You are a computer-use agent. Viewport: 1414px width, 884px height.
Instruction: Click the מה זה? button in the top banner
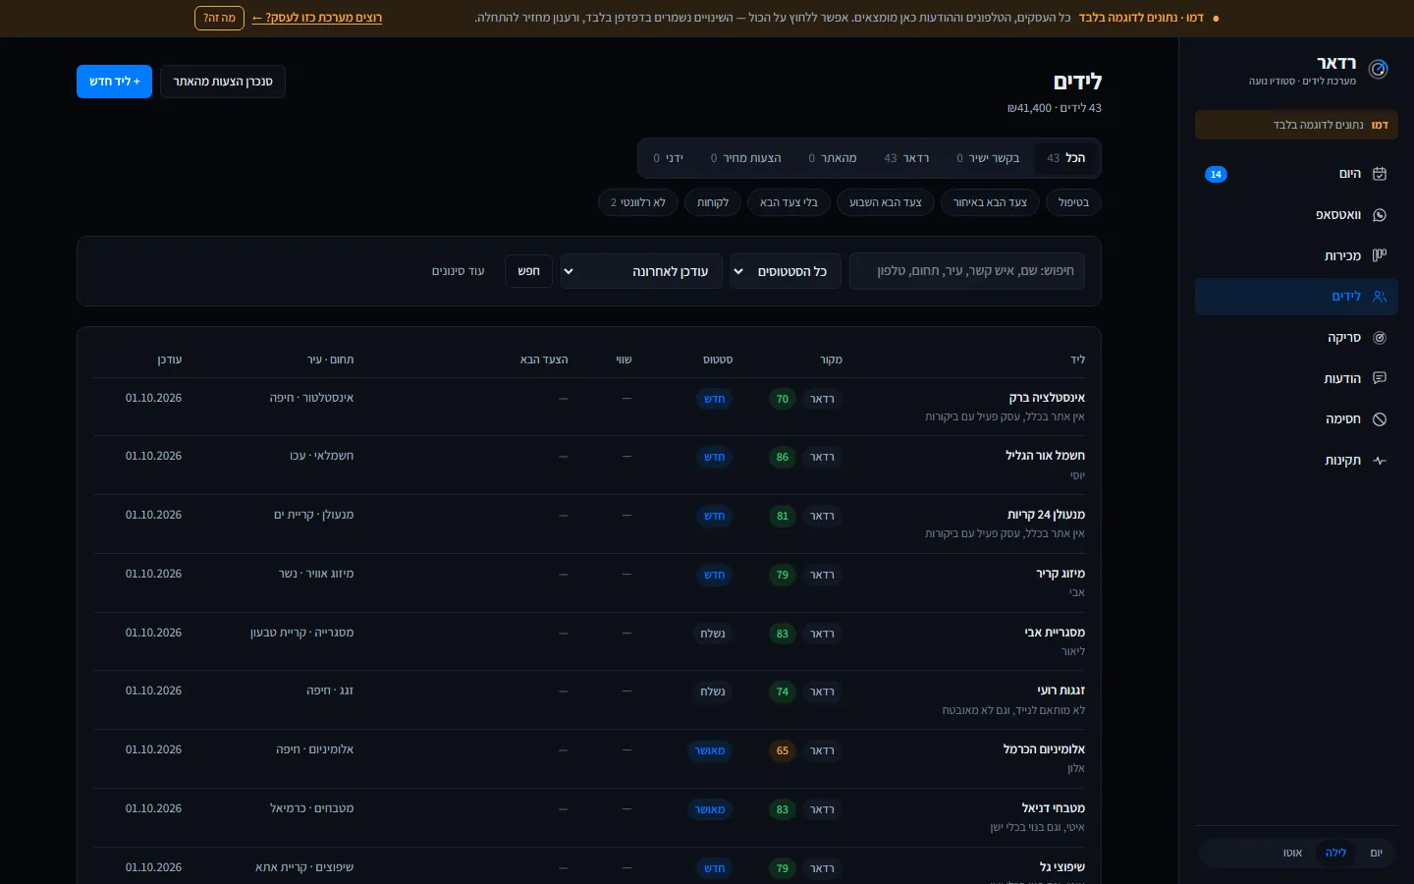coord(220,18)
